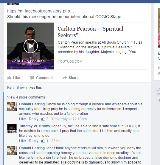This screenshot has height=165, width=160.
Task: Open Donald Herring name on heresy comment
Action: pos(32,148)
